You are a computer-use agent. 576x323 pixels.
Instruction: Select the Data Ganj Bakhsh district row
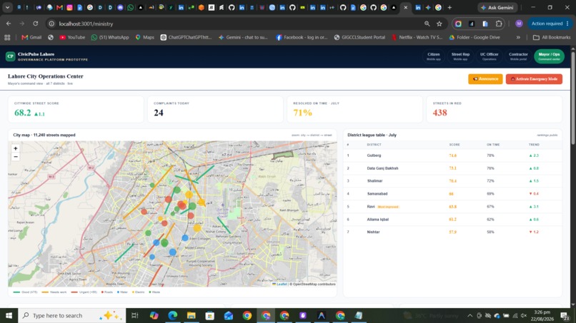point(452,168)
